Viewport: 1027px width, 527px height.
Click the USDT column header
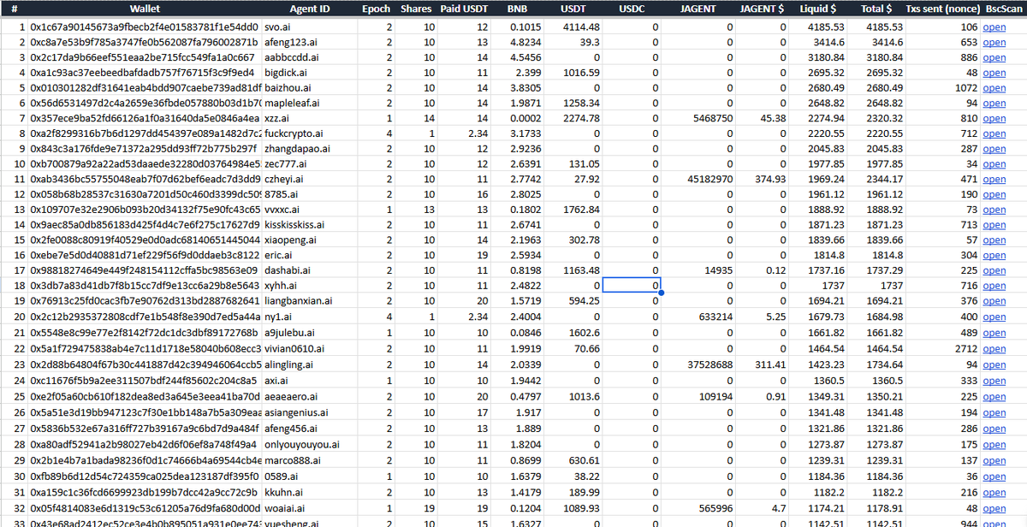pos(573,9)
